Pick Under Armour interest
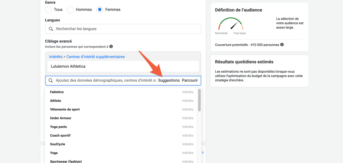Image resolution: width=343 pixels, height=163 pixels. [121, 118]
